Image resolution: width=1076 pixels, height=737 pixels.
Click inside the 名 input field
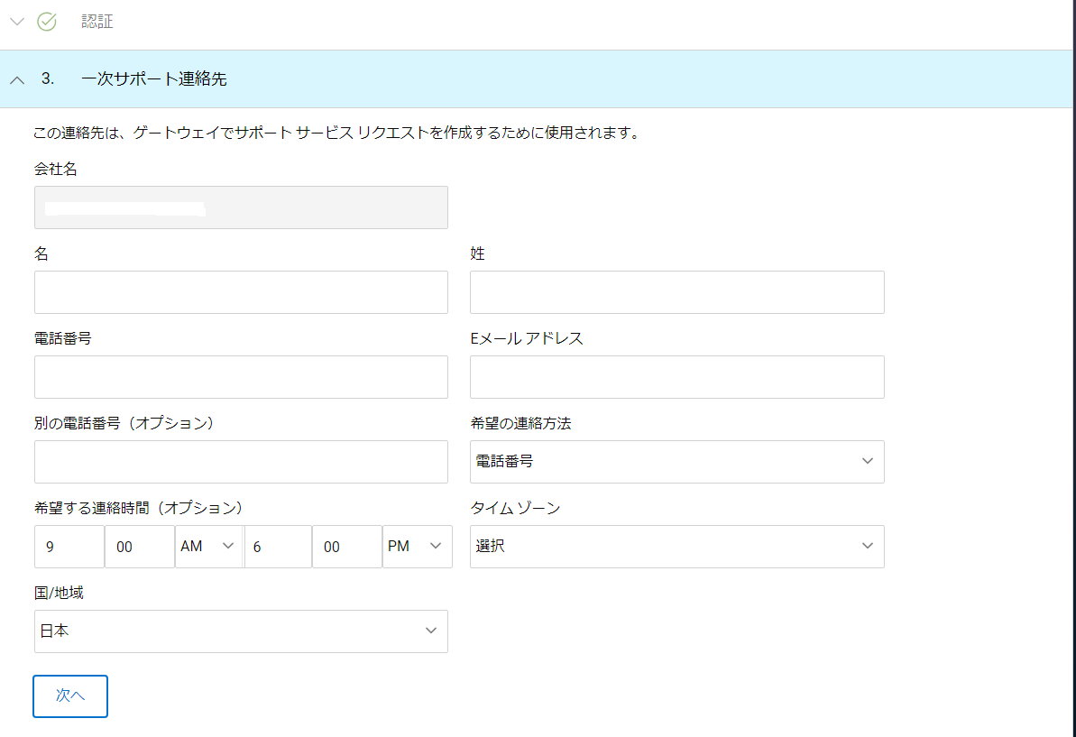click(x=241, y=292)
